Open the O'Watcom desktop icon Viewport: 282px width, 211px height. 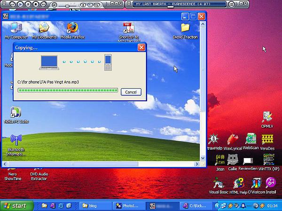(256, 186)
